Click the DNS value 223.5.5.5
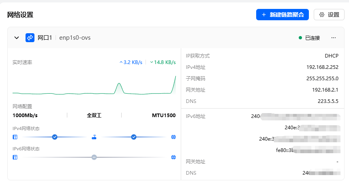349x184 pixels. [x=328, y=101]
